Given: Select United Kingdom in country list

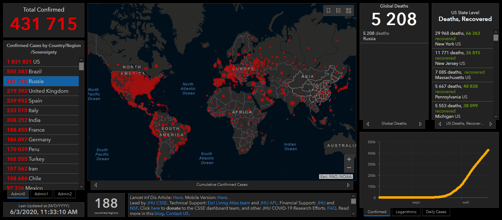Looking at the screenshot, I should pyautogui.click(x=41, y=91).
